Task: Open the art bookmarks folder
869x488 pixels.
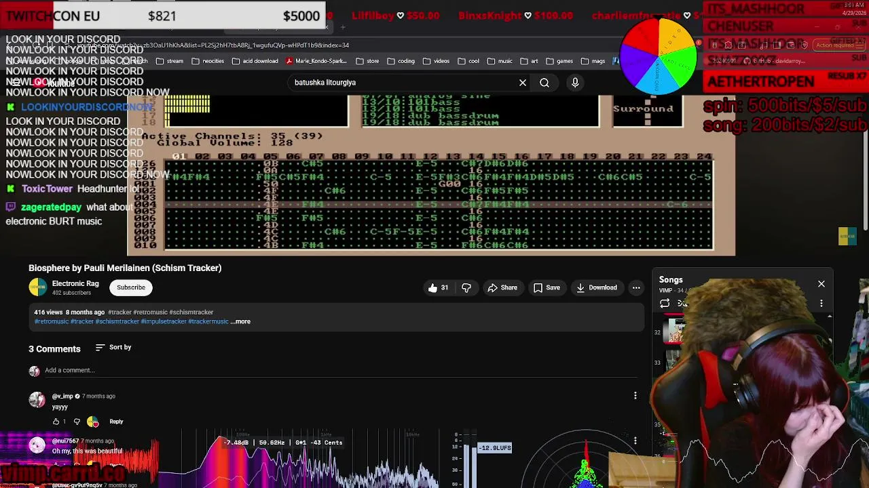Action: click(x=529, y=61)
